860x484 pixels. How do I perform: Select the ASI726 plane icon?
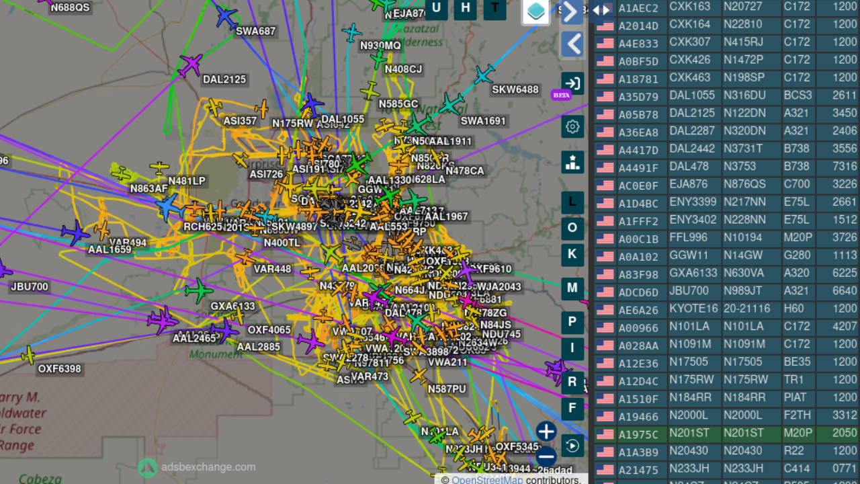coord(241,160)
